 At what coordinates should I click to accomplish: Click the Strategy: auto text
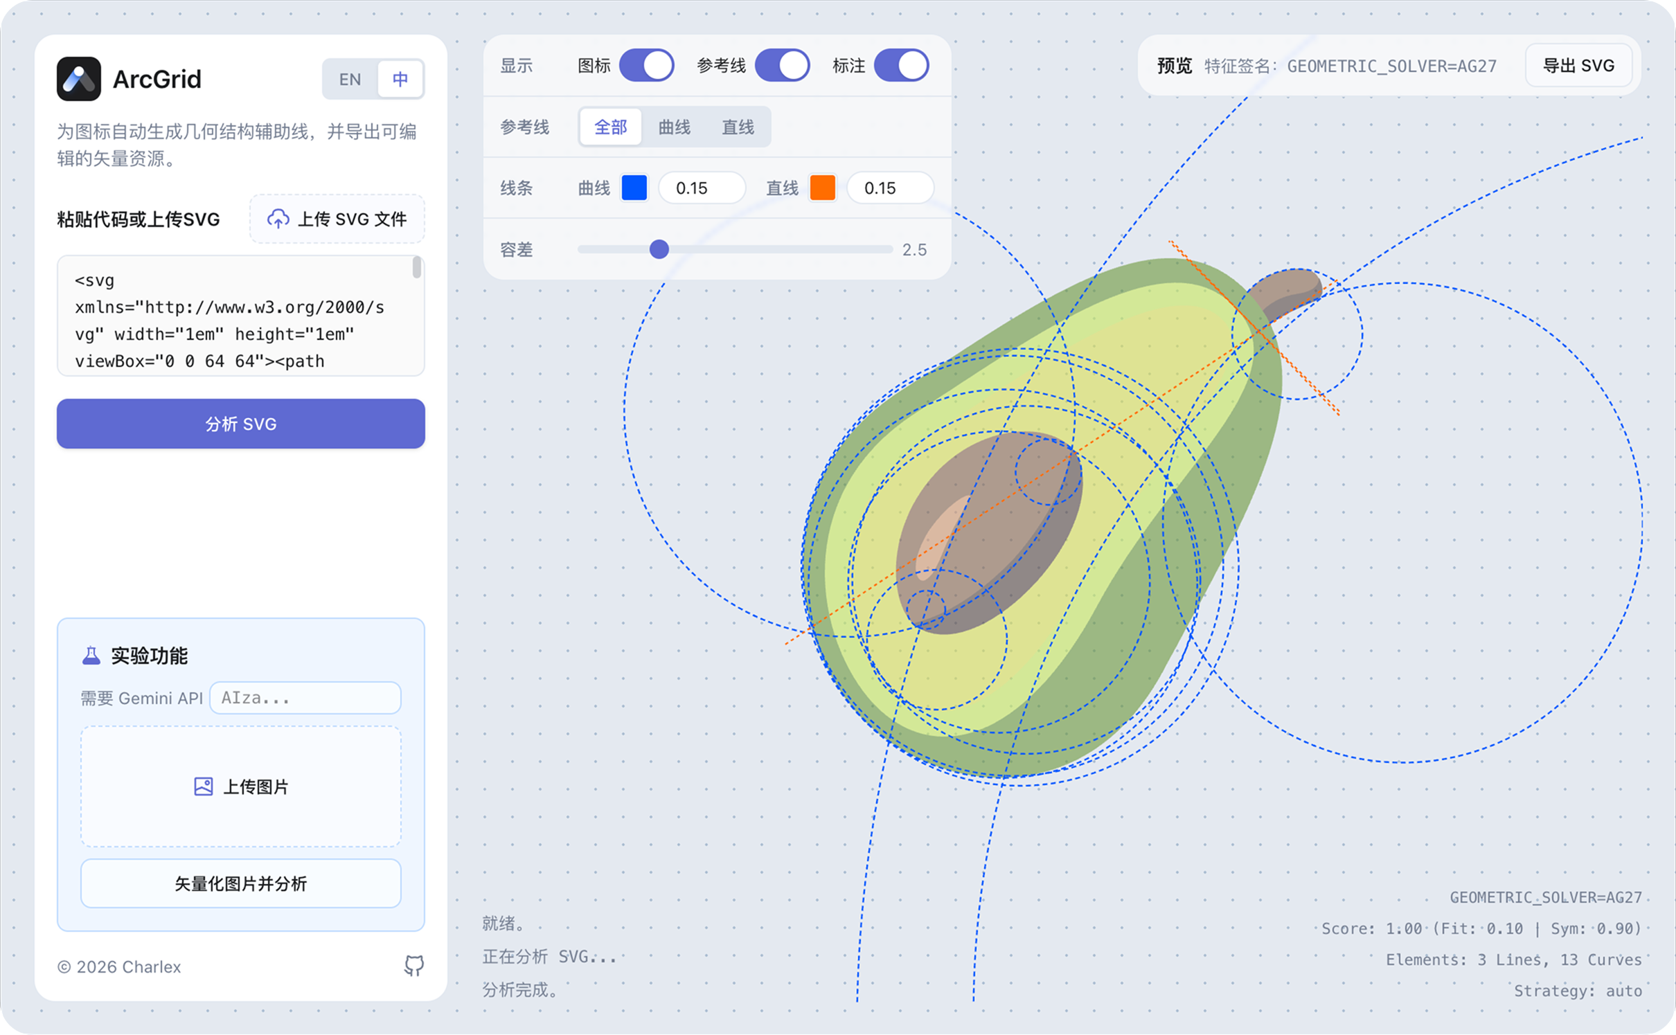click(x=1578, y=991)
